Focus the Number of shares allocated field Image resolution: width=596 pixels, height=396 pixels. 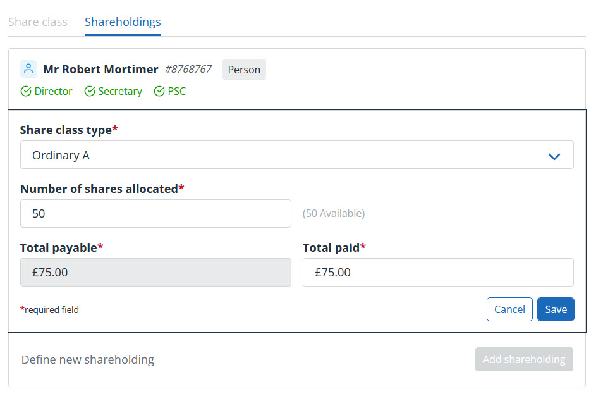click(x=155, y=214)
